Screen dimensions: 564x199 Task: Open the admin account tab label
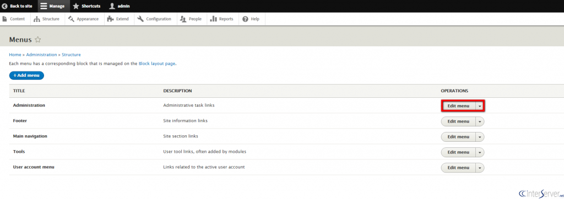click(x=124, y=6)
